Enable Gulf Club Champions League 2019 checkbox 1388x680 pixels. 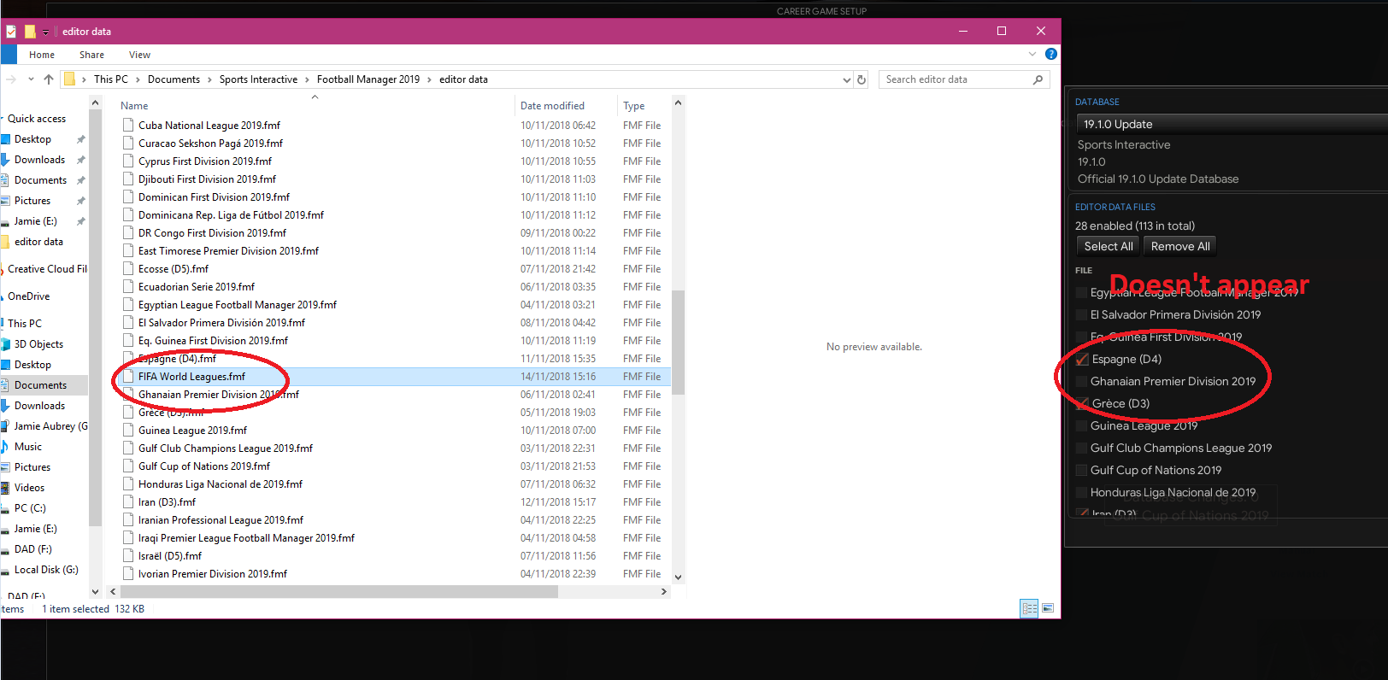[1082, 448]
